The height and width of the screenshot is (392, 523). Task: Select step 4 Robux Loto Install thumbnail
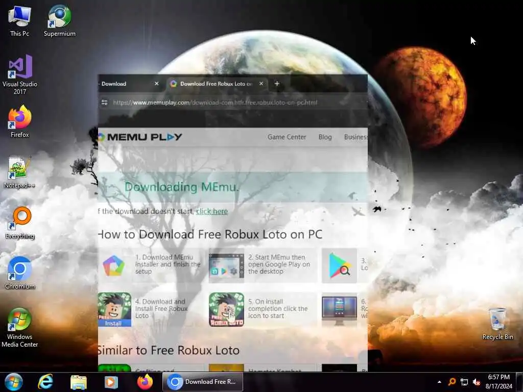(x=114, y=310)
